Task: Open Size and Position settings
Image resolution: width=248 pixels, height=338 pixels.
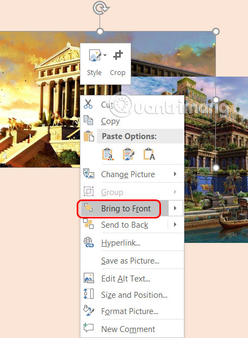Action: tap(134, 295)
